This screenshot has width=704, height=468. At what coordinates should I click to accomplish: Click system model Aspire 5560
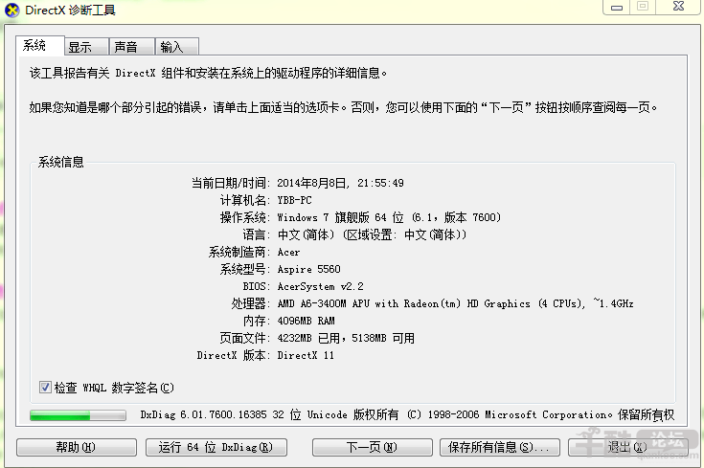[308, 269]
